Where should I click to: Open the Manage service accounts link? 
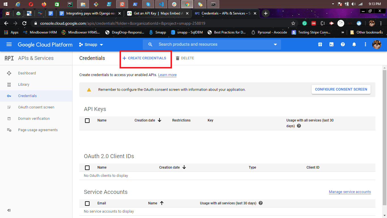[x=350, y=192]
